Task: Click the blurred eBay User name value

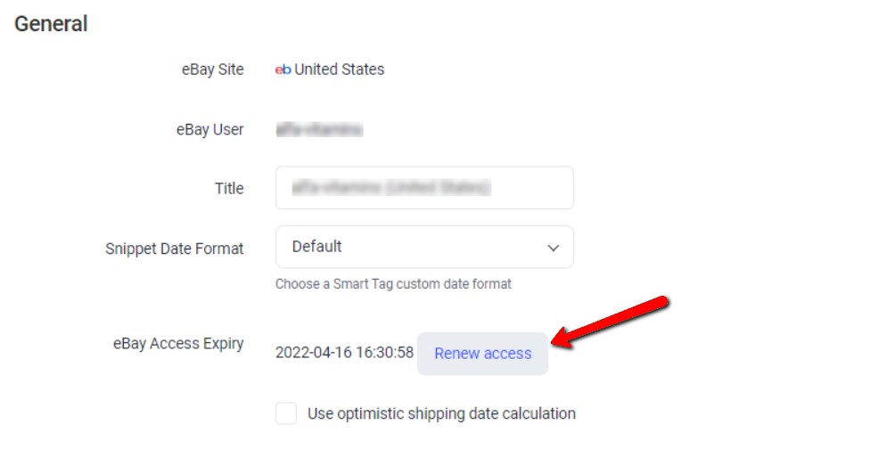Action: click(x=319, y=129)
